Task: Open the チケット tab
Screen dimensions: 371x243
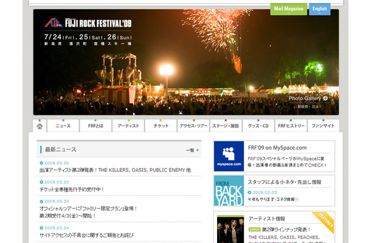Action: pos(161,126)
